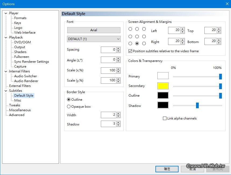231x175 pixels.
Task: Click the Primary transparency slider handle
Action: 221,76
